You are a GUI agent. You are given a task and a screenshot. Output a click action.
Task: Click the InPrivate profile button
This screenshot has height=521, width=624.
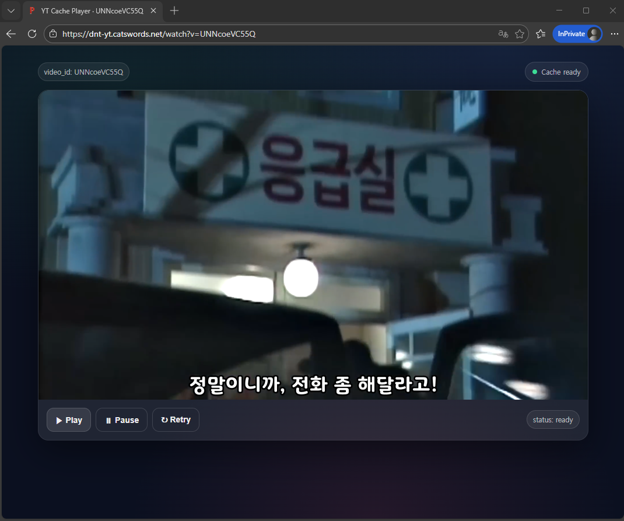pyautogui.click(x=577, y=34)
